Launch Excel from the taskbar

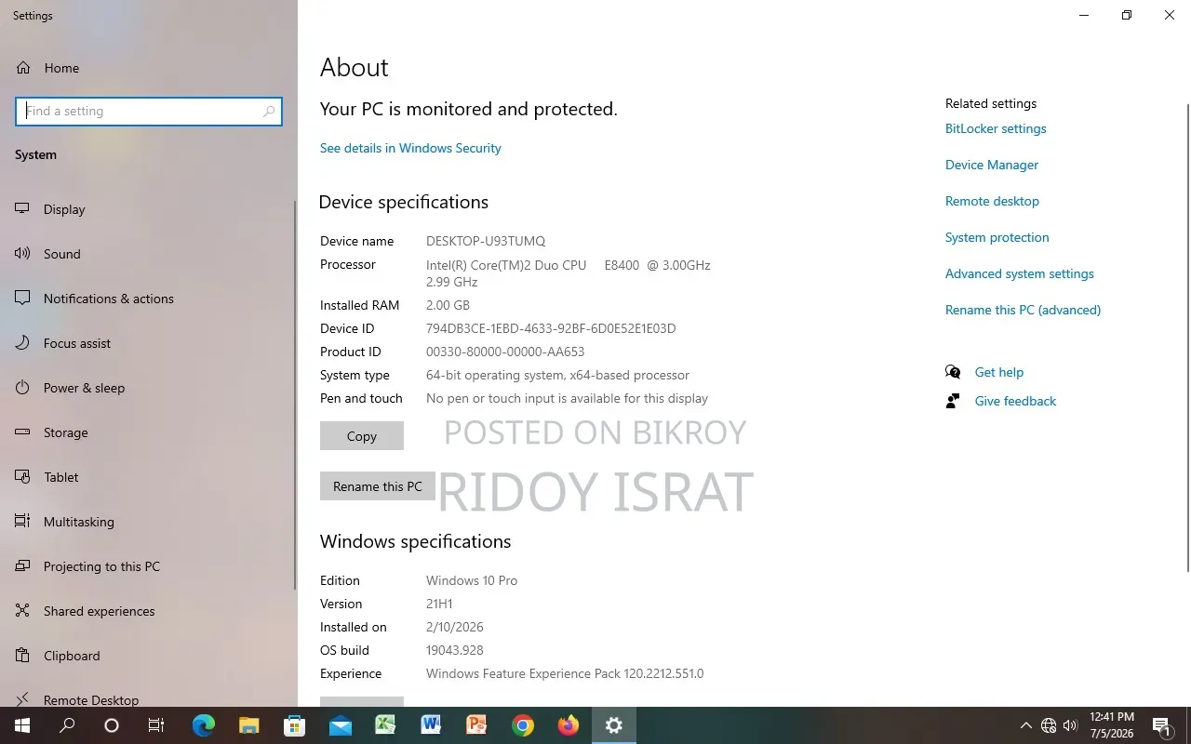click(x=385, y=725)
